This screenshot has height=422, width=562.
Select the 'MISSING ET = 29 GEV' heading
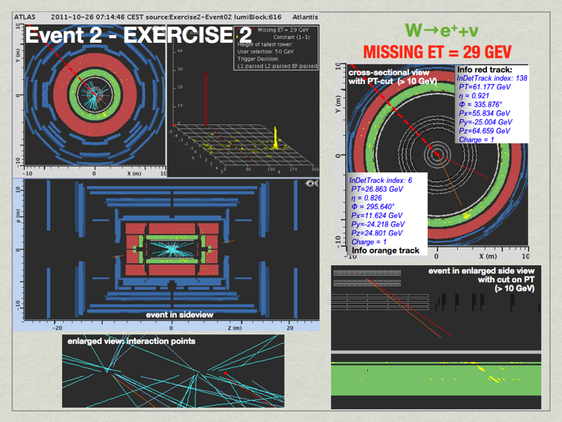(437, 52)
